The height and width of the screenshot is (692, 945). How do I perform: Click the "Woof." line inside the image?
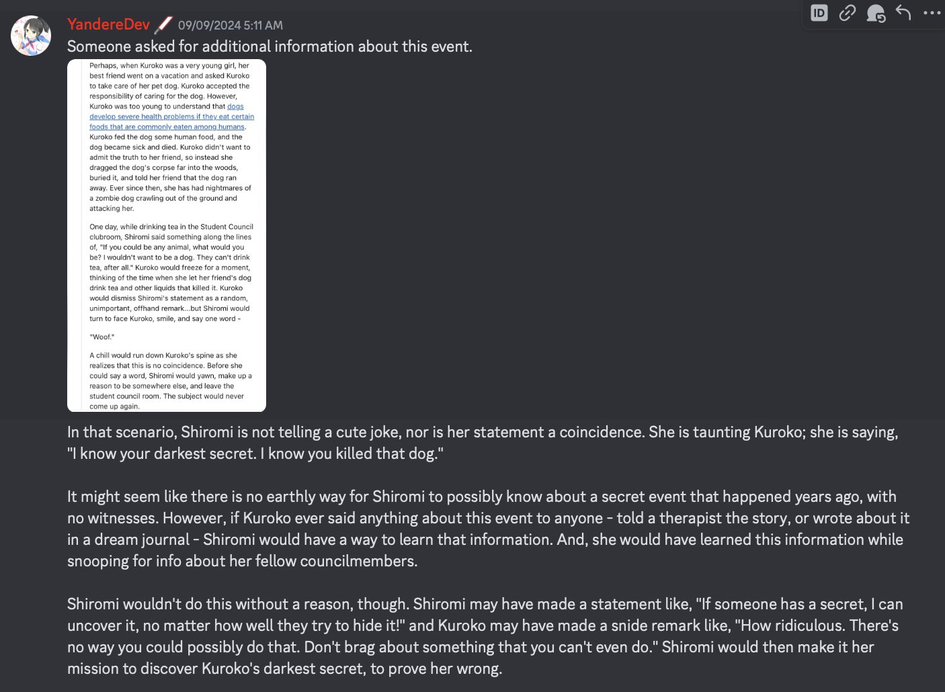(102, 337)
